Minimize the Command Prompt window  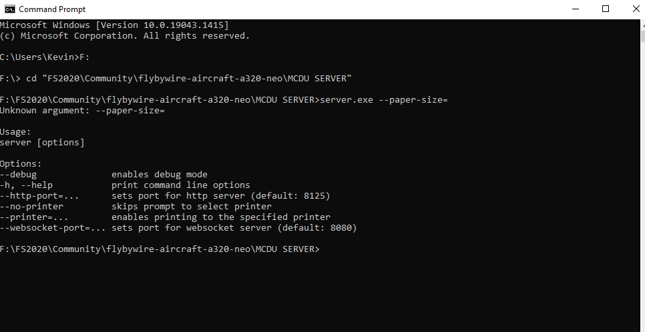(575, 9)
